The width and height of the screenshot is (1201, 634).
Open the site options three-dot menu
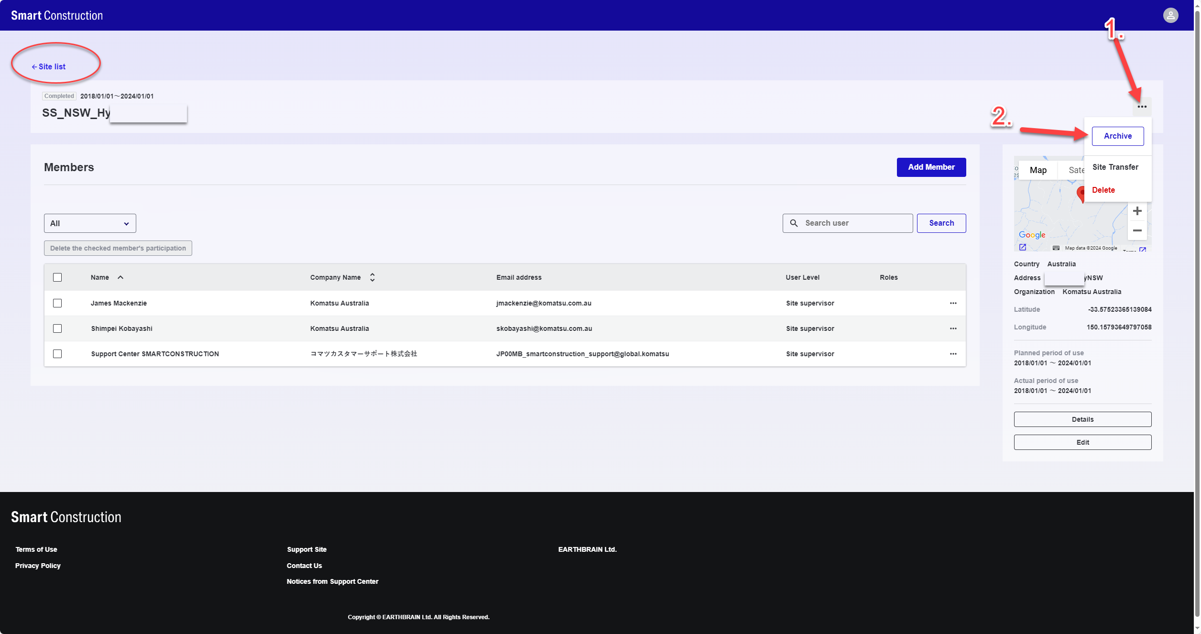pos(1142,107)
